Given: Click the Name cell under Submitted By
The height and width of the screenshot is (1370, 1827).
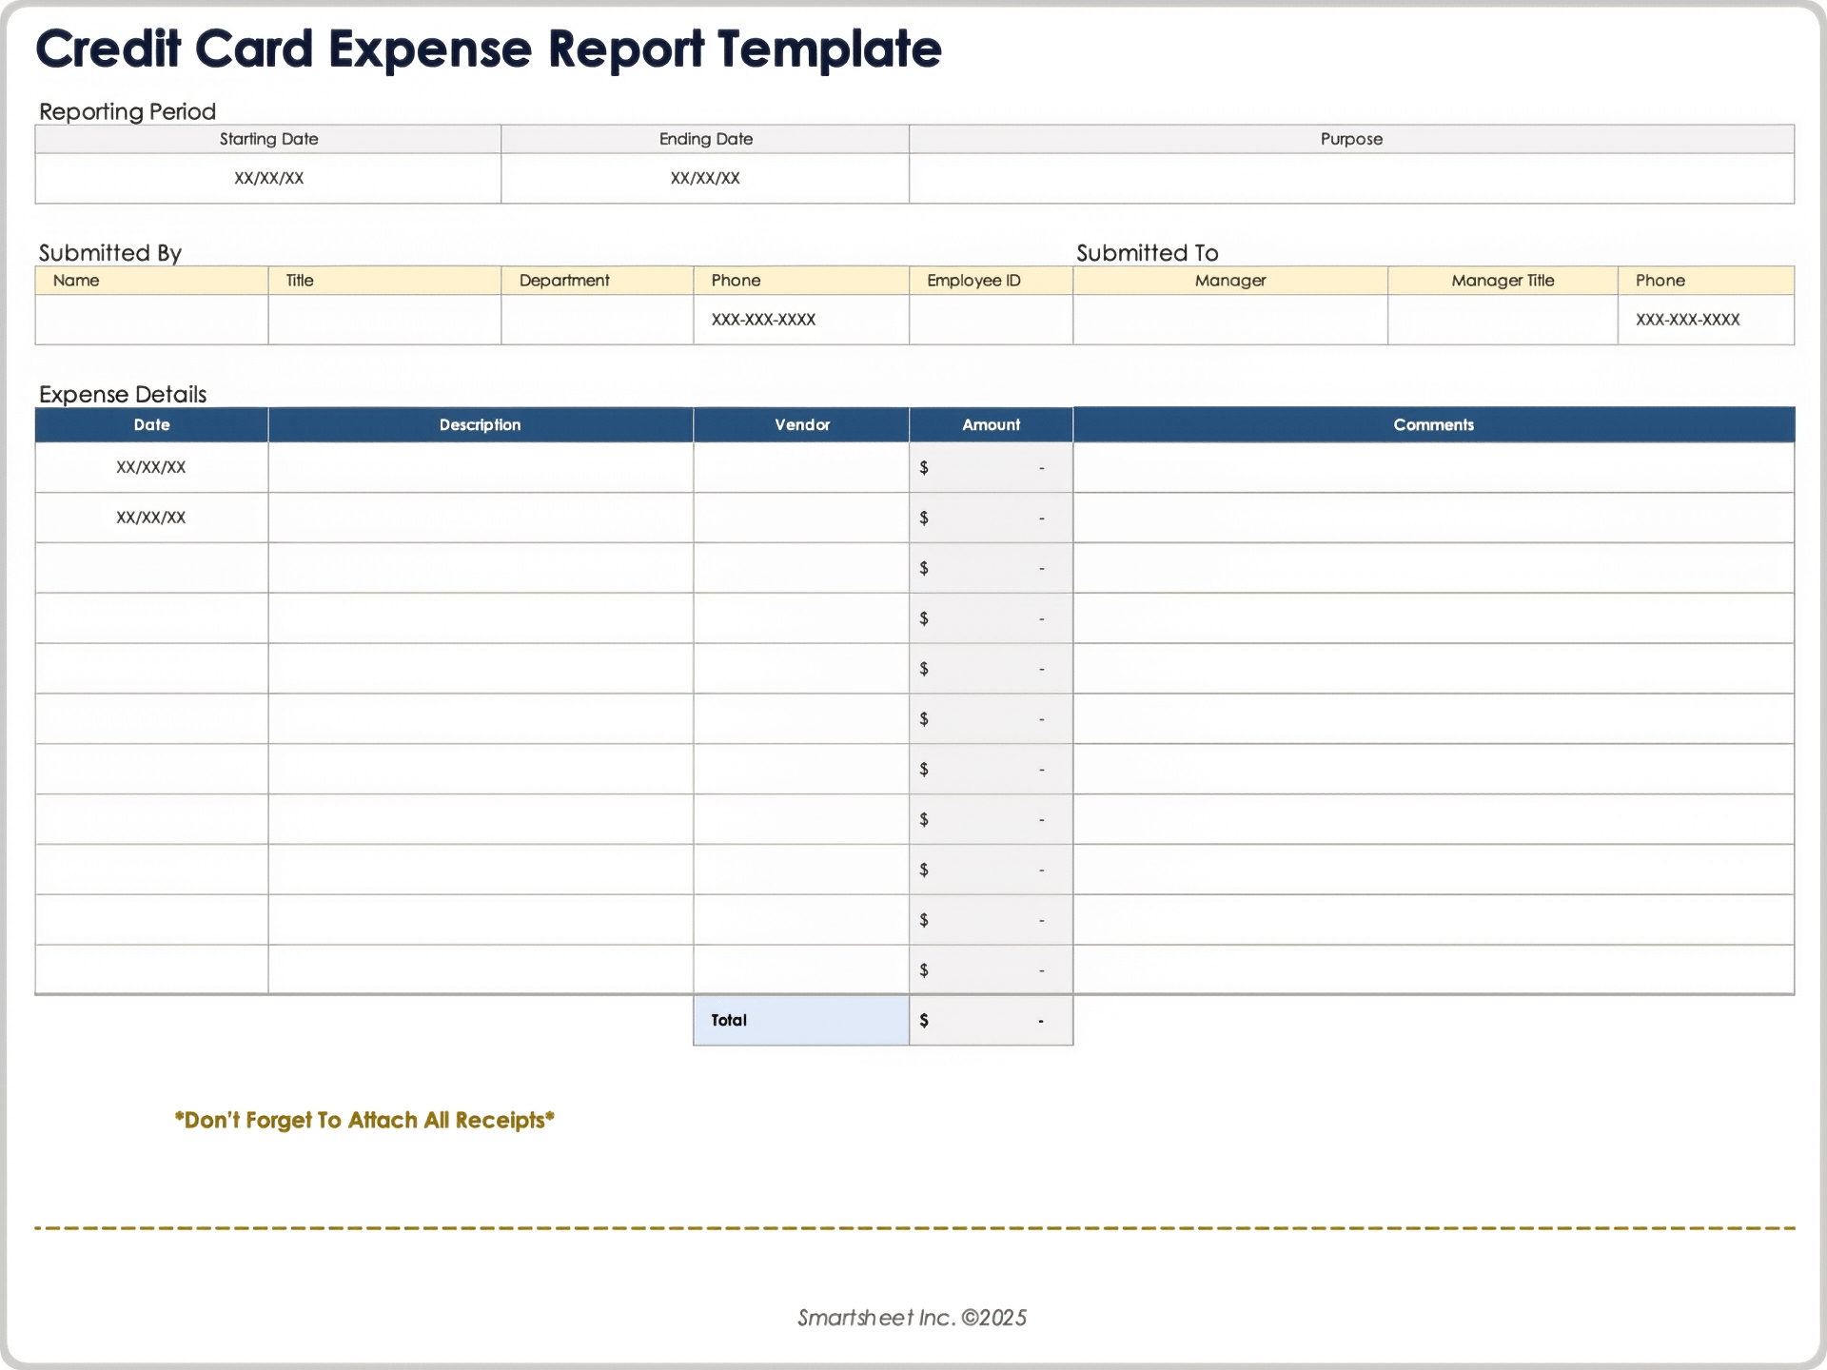Looking at the screenshot, I should pyautogui.click(x=151, y=320).
